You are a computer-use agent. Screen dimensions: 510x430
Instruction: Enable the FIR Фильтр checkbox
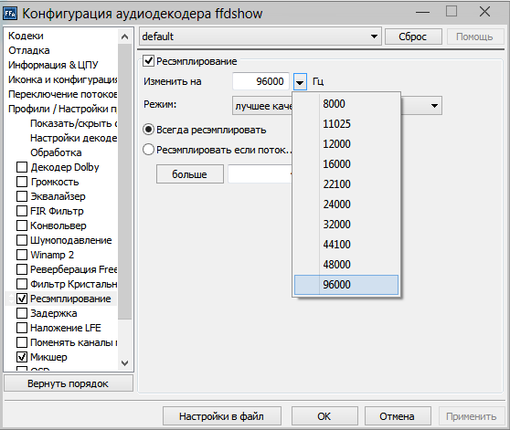(22, 211)
